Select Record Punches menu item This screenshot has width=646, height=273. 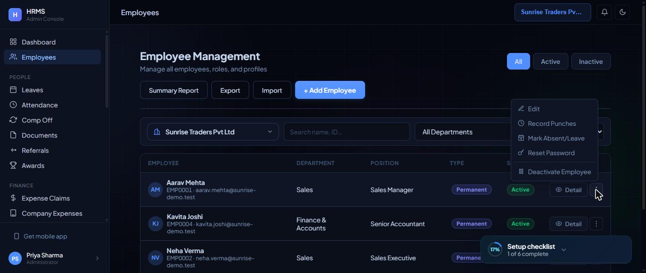click(x=554, y=123)
